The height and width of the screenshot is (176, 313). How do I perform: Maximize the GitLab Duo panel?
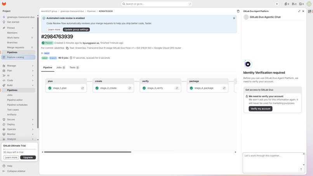299,11
